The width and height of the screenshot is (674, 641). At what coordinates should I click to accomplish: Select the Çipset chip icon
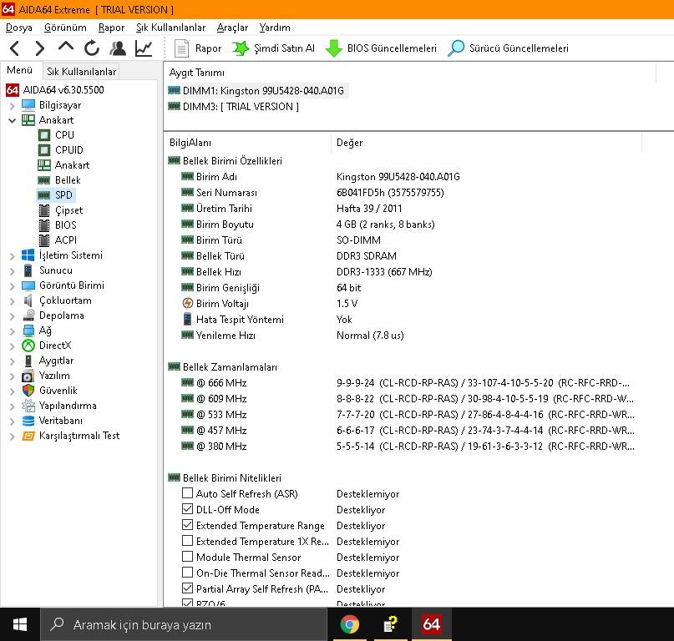(43, 210)
